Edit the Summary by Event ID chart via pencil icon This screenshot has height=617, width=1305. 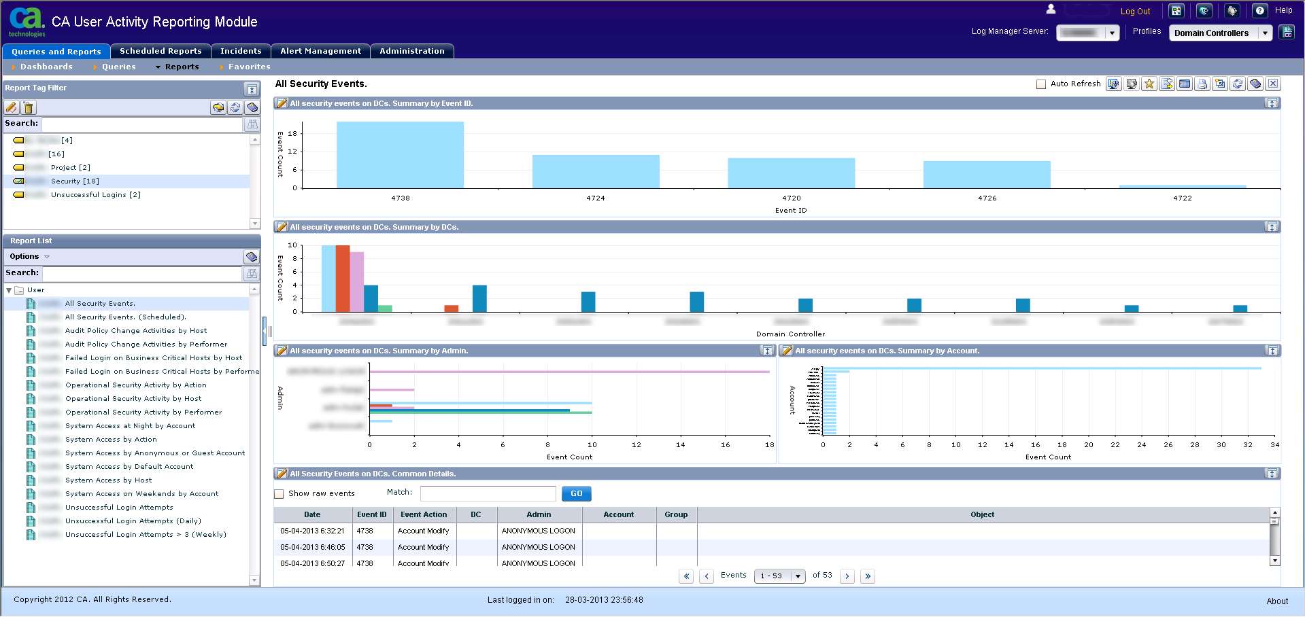281,103
